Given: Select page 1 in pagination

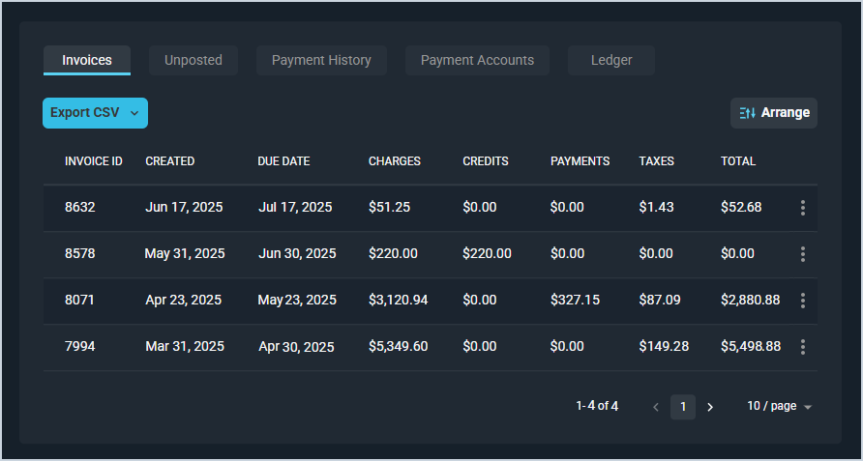Looking at the screenshot, I should pyautogui.click(x=683, y=407).
